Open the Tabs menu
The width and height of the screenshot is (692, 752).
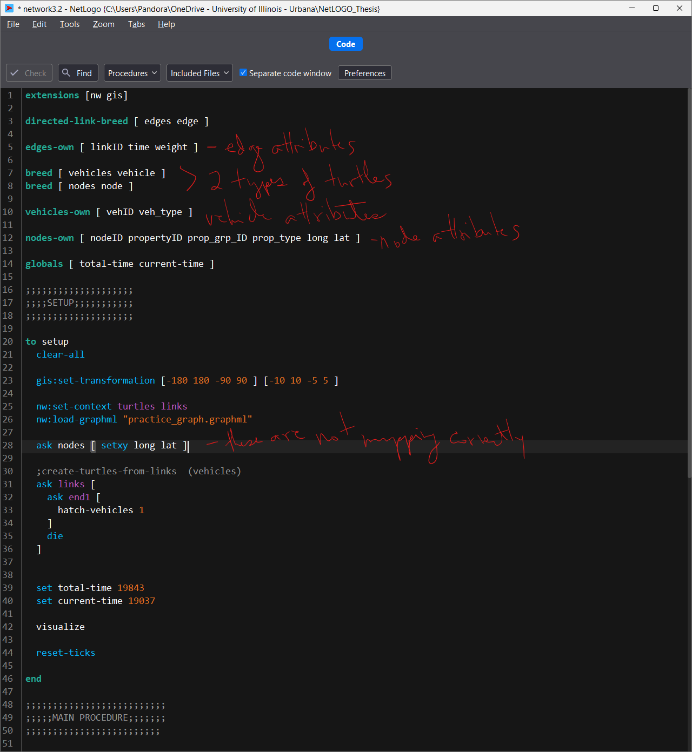(136, 24)
